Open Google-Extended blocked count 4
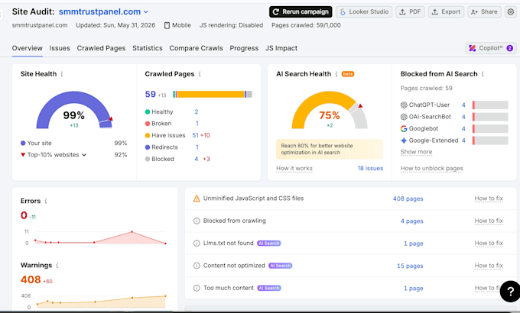Image resolution: width=520 pixels, height=313 pixels. click(x=463, y=140)
